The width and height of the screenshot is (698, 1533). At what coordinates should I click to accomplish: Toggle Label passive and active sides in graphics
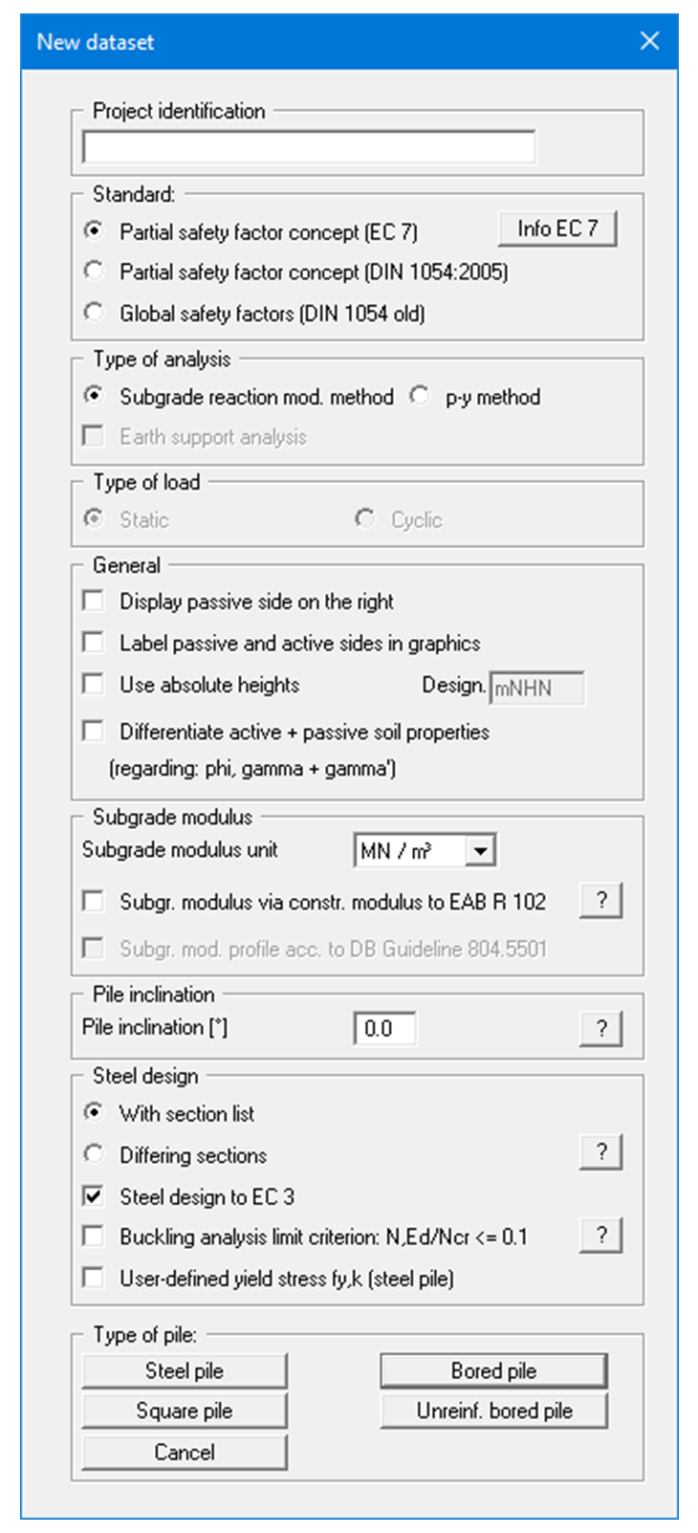(x=94, y=643)
